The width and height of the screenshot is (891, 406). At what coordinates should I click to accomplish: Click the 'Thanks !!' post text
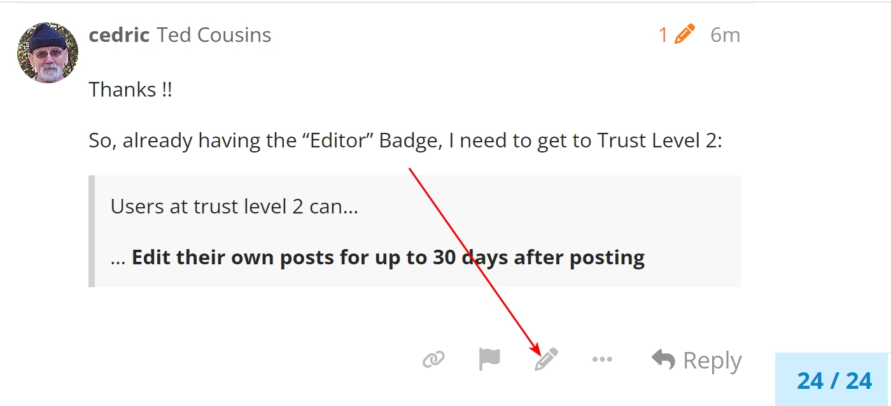coord(130,89)
